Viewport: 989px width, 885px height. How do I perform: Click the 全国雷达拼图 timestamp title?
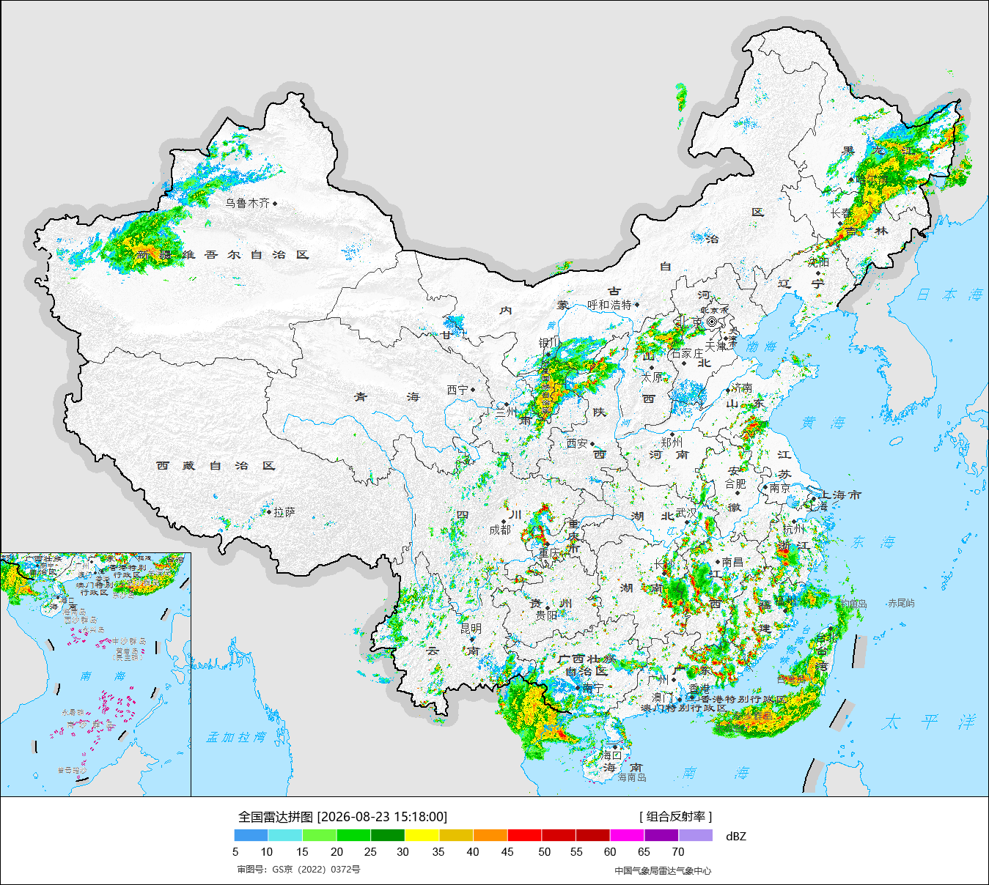coord(342,816)
